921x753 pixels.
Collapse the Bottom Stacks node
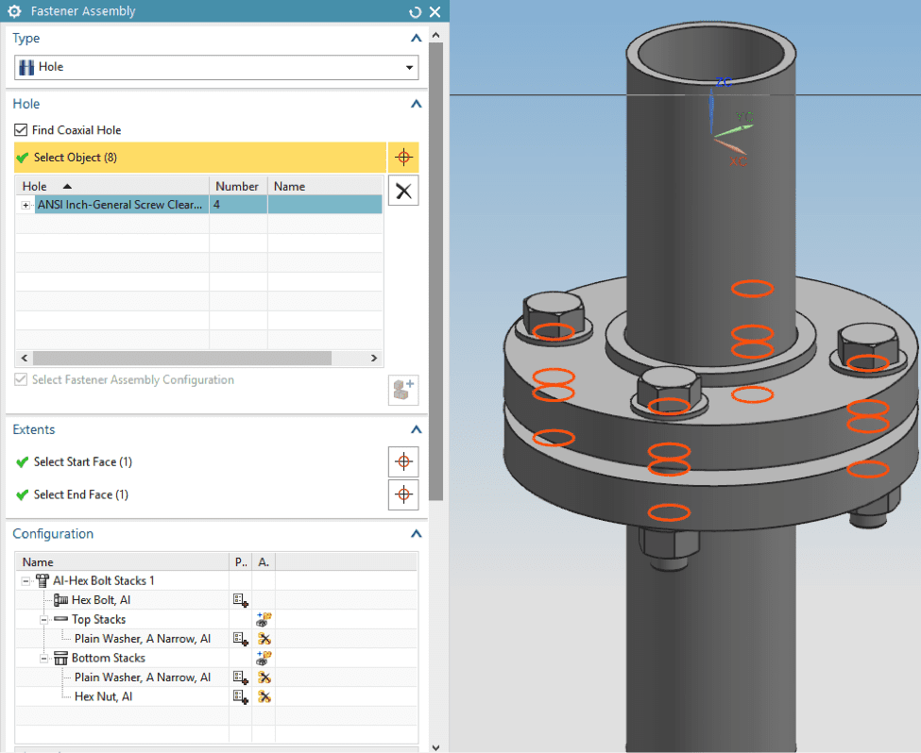point(44,659)
